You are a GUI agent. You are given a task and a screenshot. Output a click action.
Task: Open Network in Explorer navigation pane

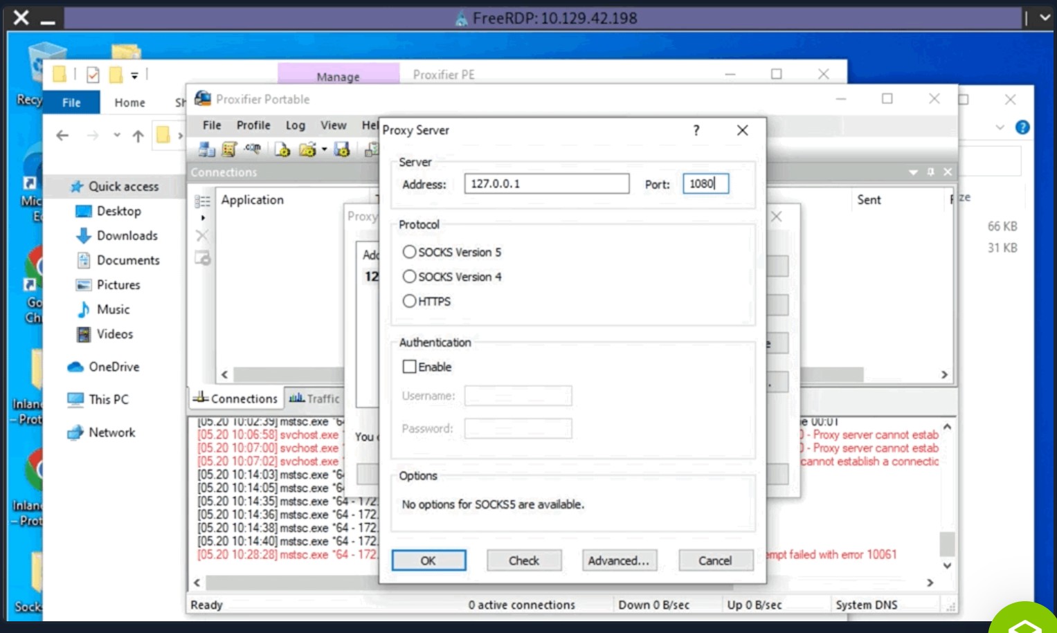101,432
